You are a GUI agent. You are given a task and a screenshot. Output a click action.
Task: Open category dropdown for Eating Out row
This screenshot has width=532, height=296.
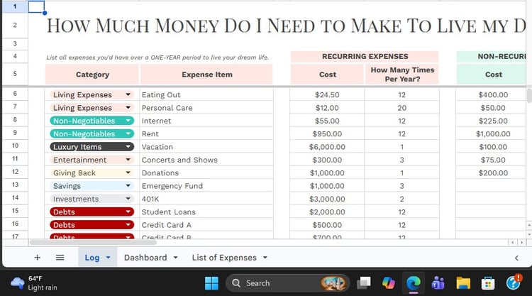click(x=128, y=94)
